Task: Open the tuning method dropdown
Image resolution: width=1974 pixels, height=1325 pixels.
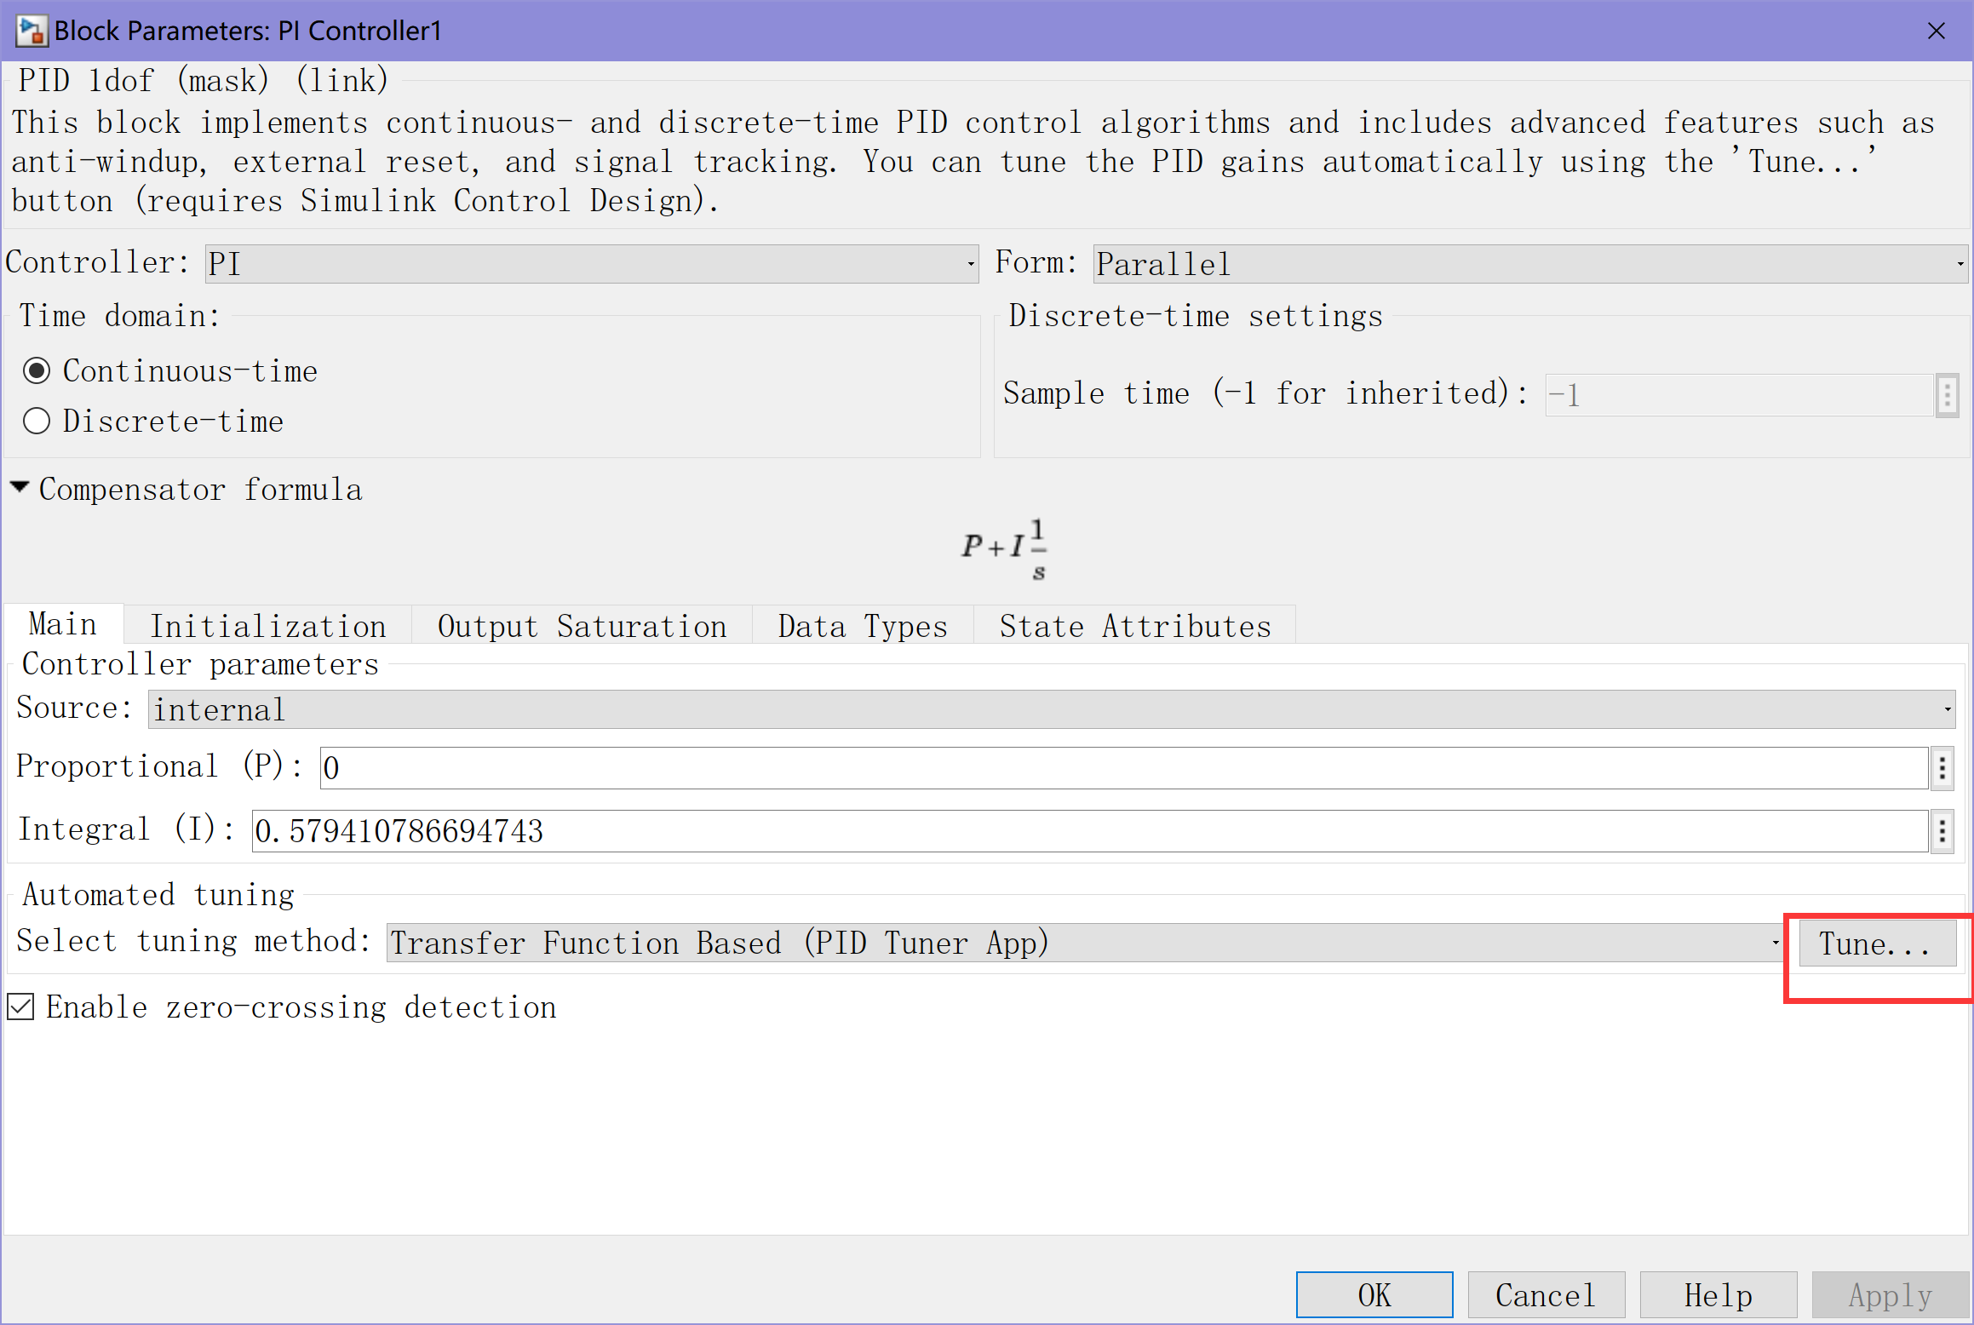Action: click(x=1083, y=944)
